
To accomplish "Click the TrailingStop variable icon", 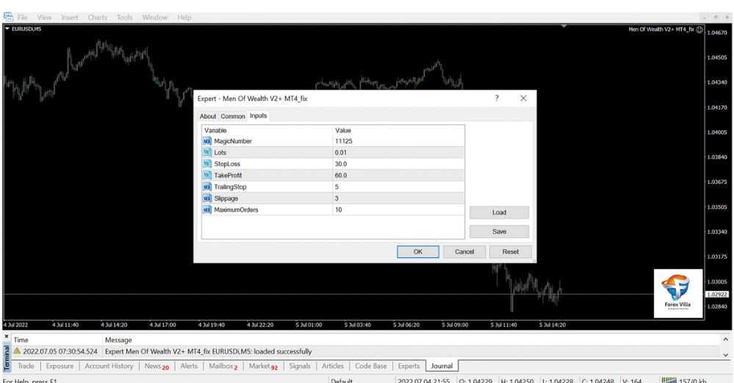I will pyautogui.click(x=207, y=187).
